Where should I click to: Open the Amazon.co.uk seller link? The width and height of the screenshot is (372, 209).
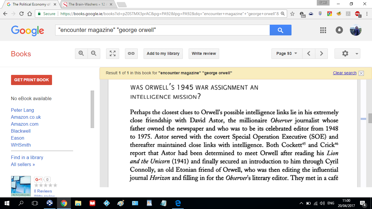[x=26, y=117]
